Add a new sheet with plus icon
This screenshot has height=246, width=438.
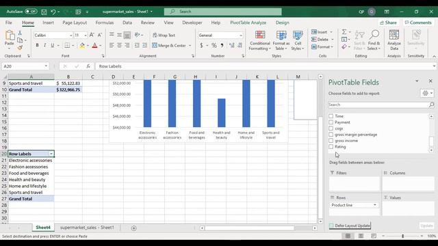[134, 228]
